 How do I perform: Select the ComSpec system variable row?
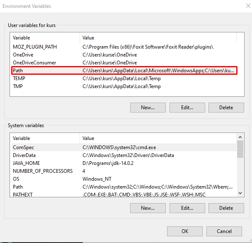(x=124, y=147)
